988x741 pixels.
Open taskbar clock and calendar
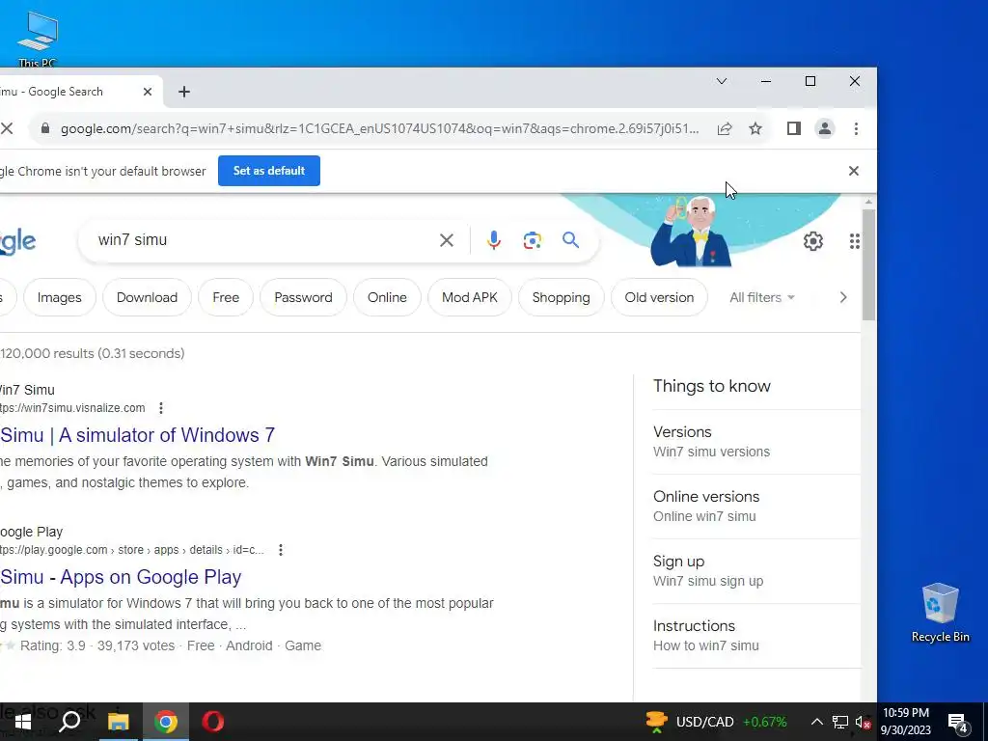tap(905, 722)
